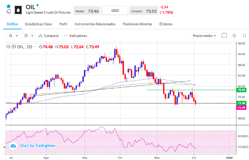Screen dimensions: 249x160
Task: Click the 60.0000 RSI axis label
Action: (243, 136)
